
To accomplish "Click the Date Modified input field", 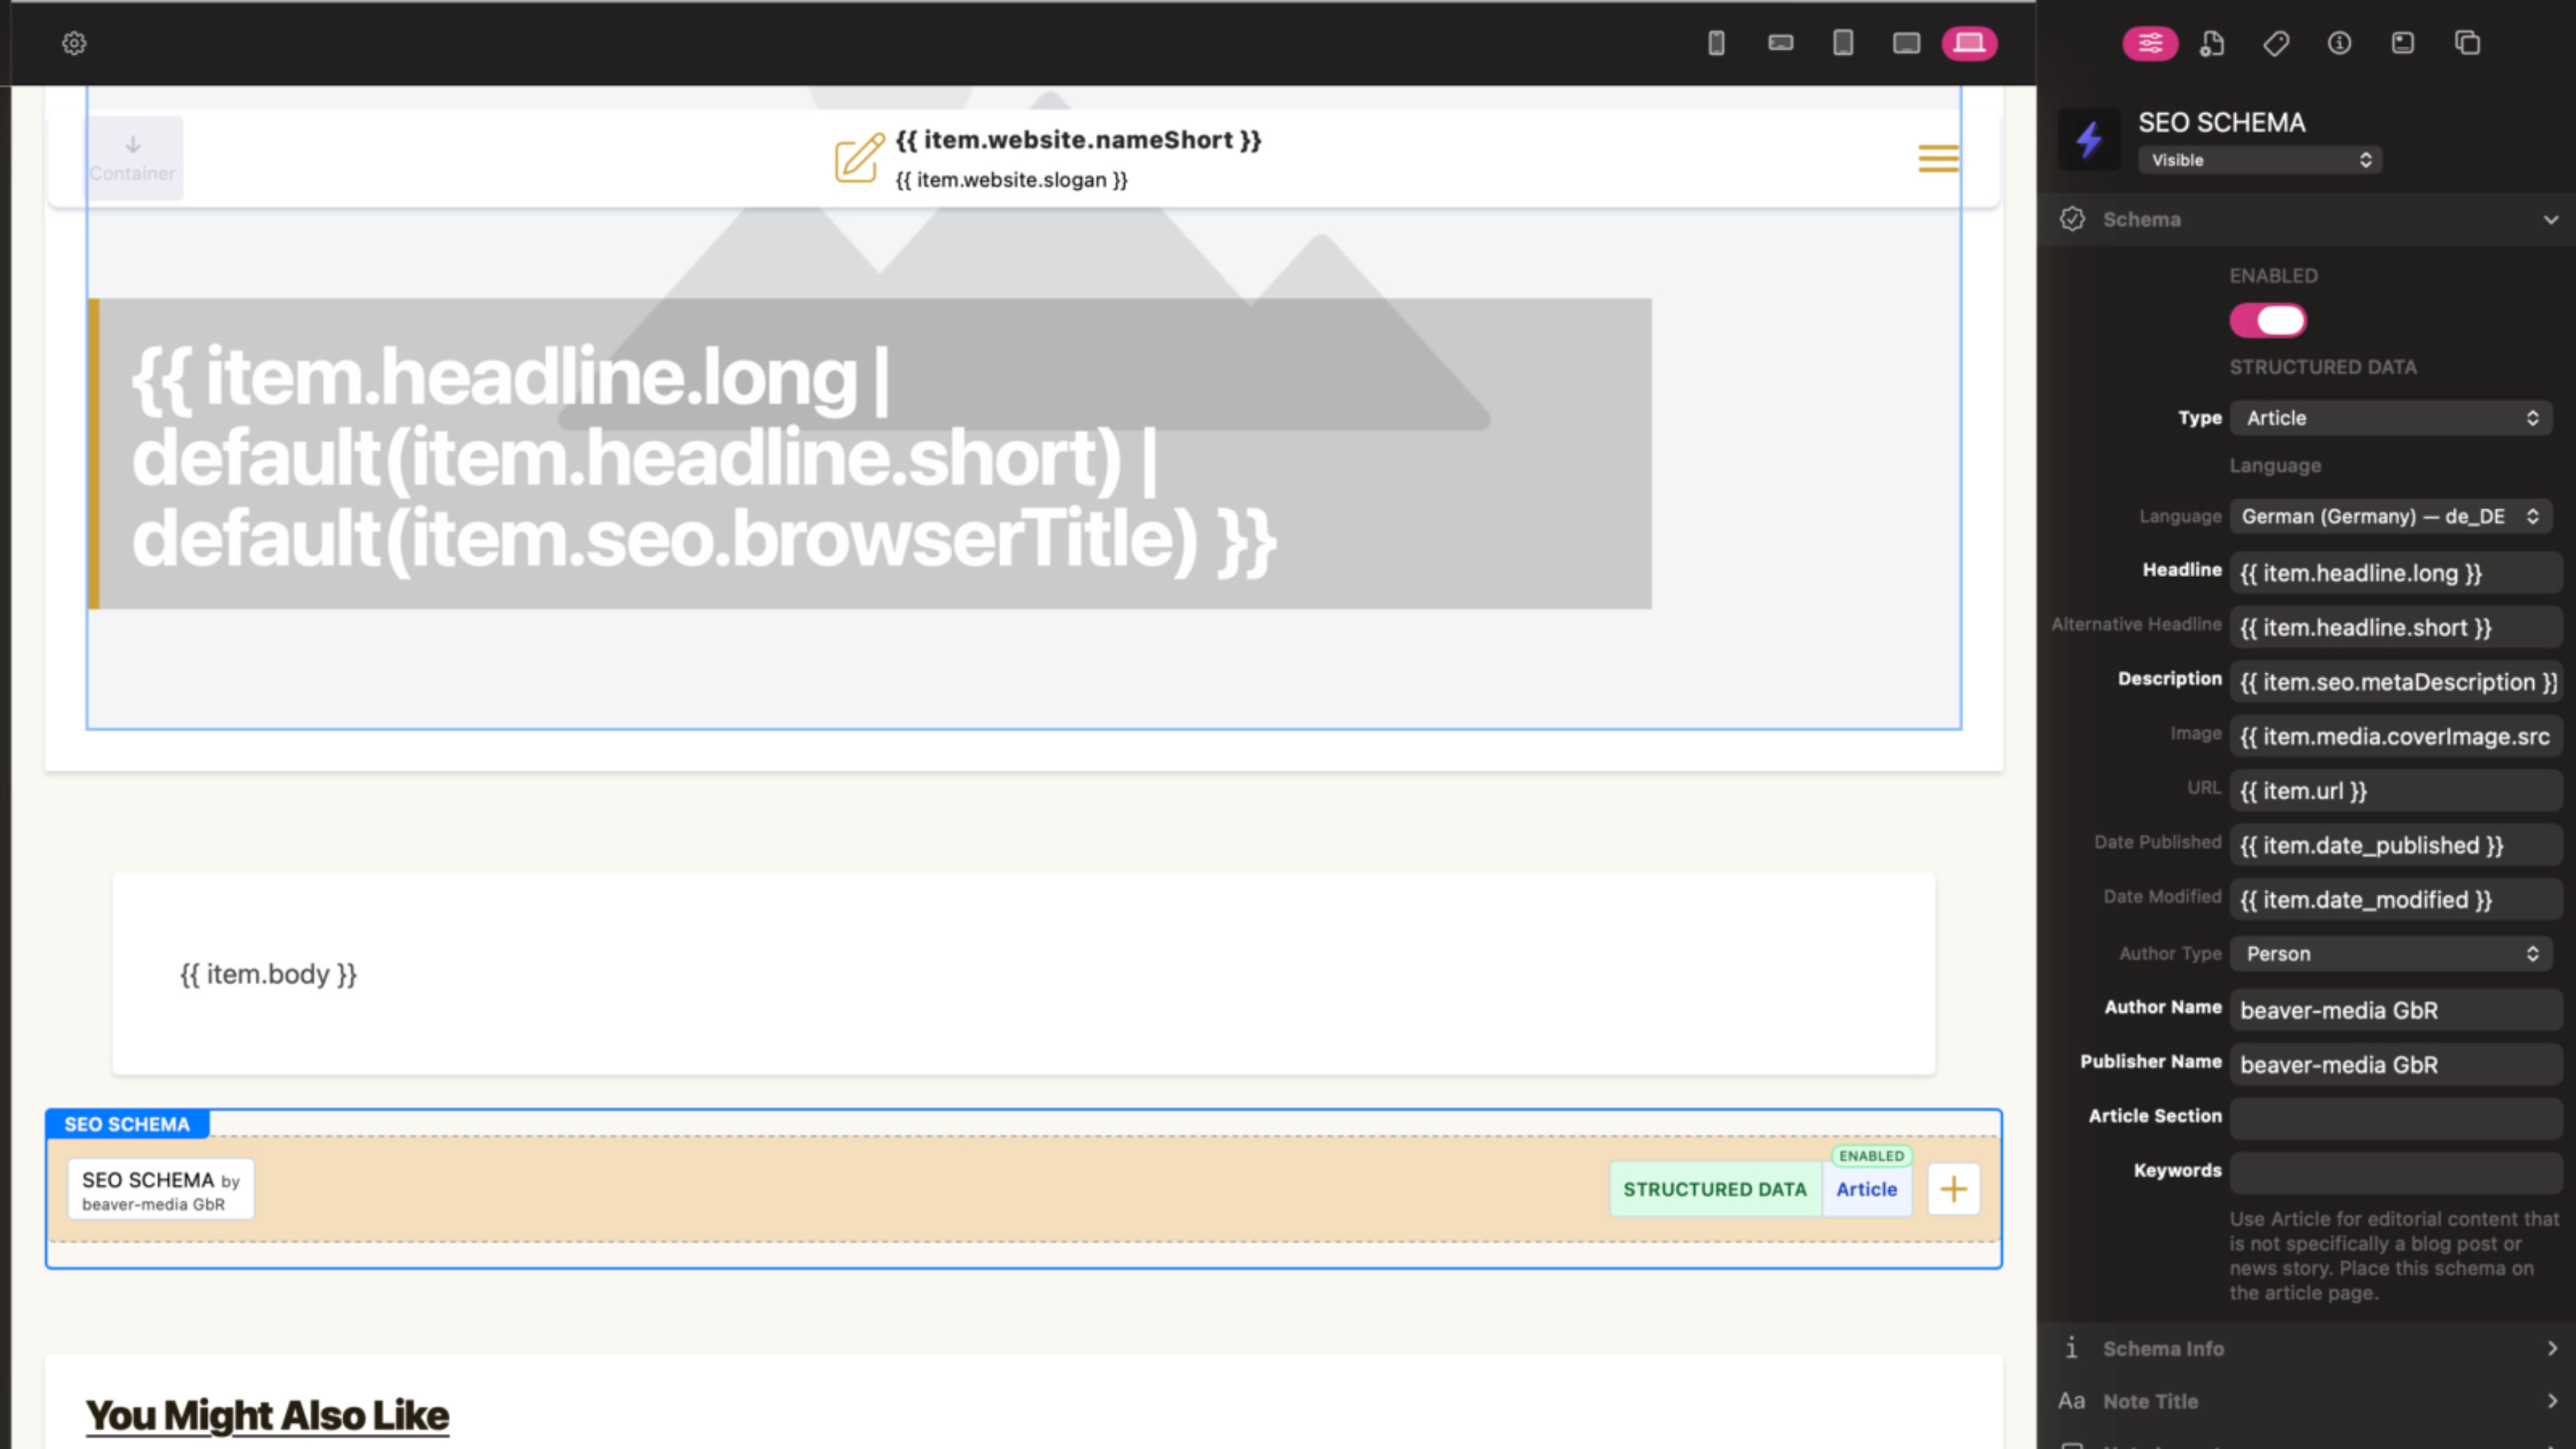I will click(2396, 900).
